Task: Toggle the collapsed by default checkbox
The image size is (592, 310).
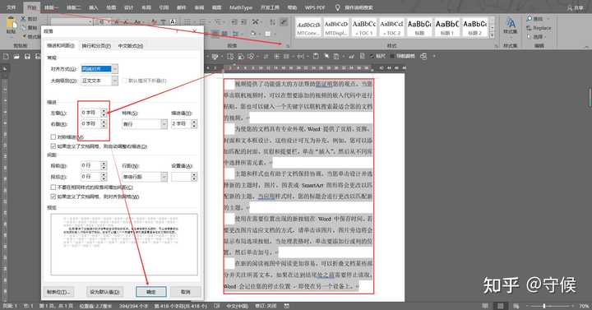Action: 125,81
